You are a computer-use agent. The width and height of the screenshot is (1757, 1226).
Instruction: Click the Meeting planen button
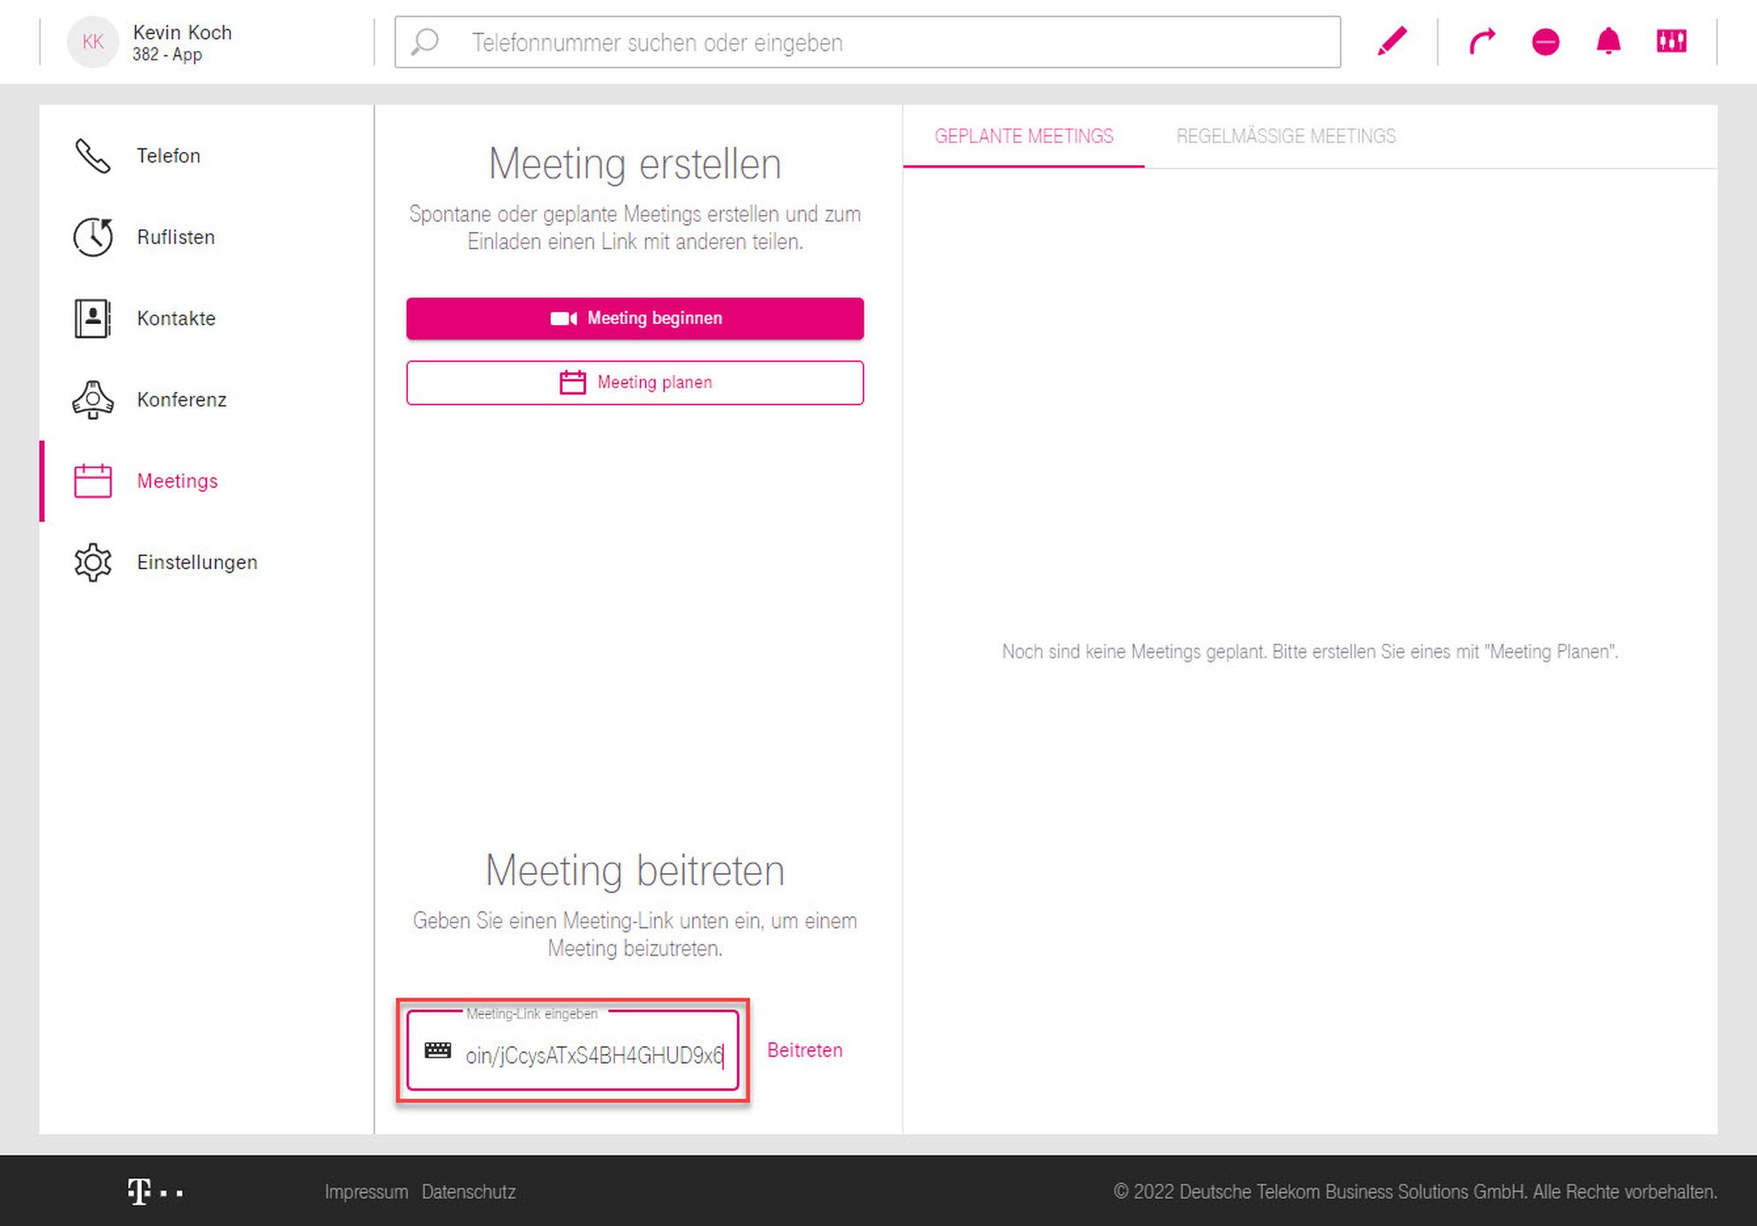634,383
